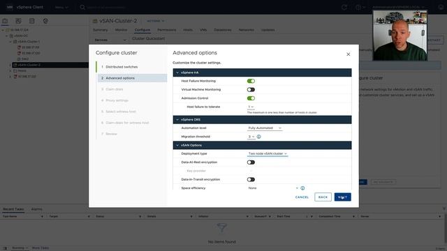Viewport: 447px width, 251px height.
Task: Switch to the Networks tab
Action: point(247,30)
